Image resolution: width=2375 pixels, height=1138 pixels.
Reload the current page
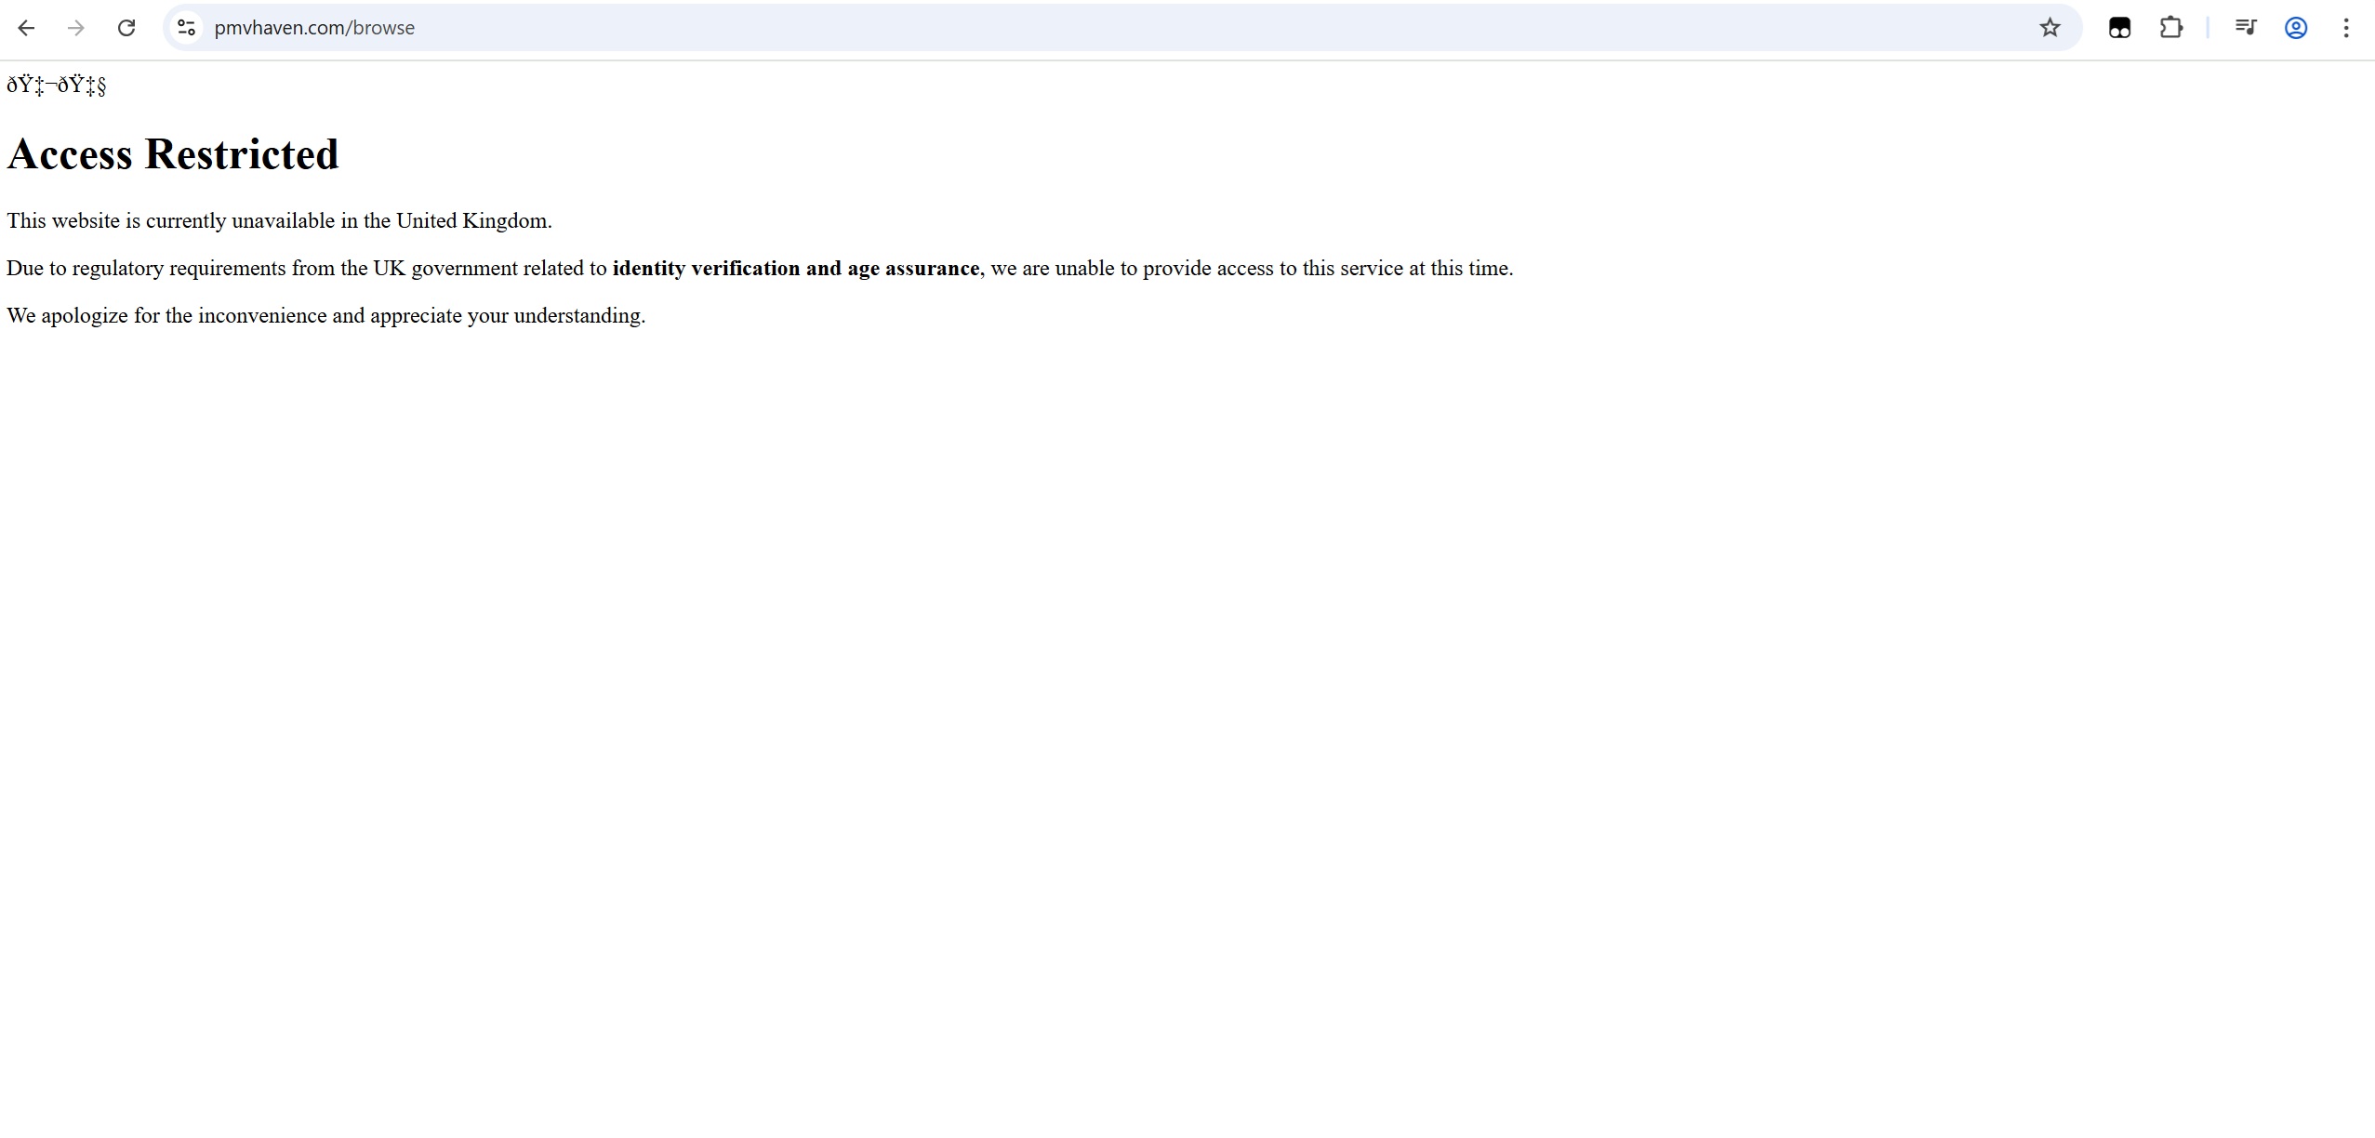(126, 28)
